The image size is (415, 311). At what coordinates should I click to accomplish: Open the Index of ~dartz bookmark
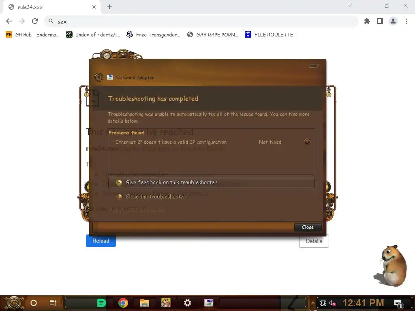pyautogui.click(x=93, y=35)
